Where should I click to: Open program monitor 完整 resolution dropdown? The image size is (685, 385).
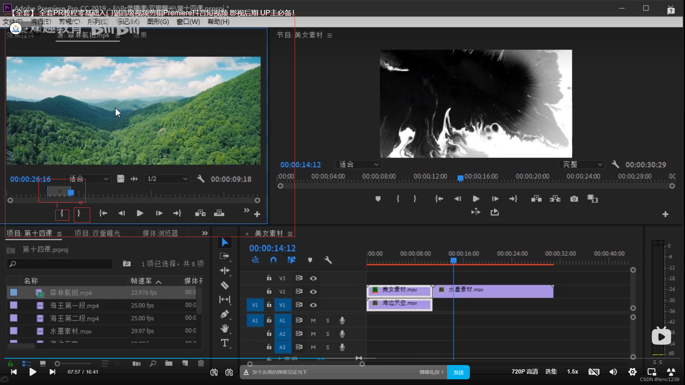click(x=582, y=164)
